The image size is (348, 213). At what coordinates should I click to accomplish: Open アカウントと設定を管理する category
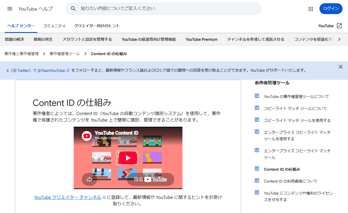(x=87, y=39)
